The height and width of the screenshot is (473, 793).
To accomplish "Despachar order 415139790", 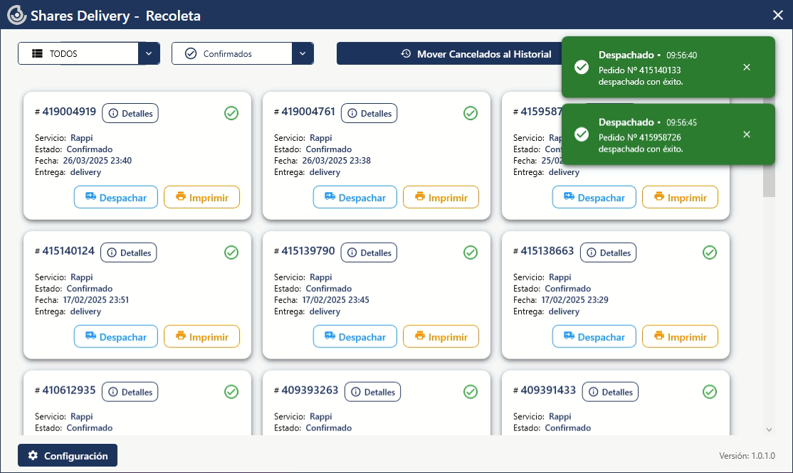I will point(355,336).
